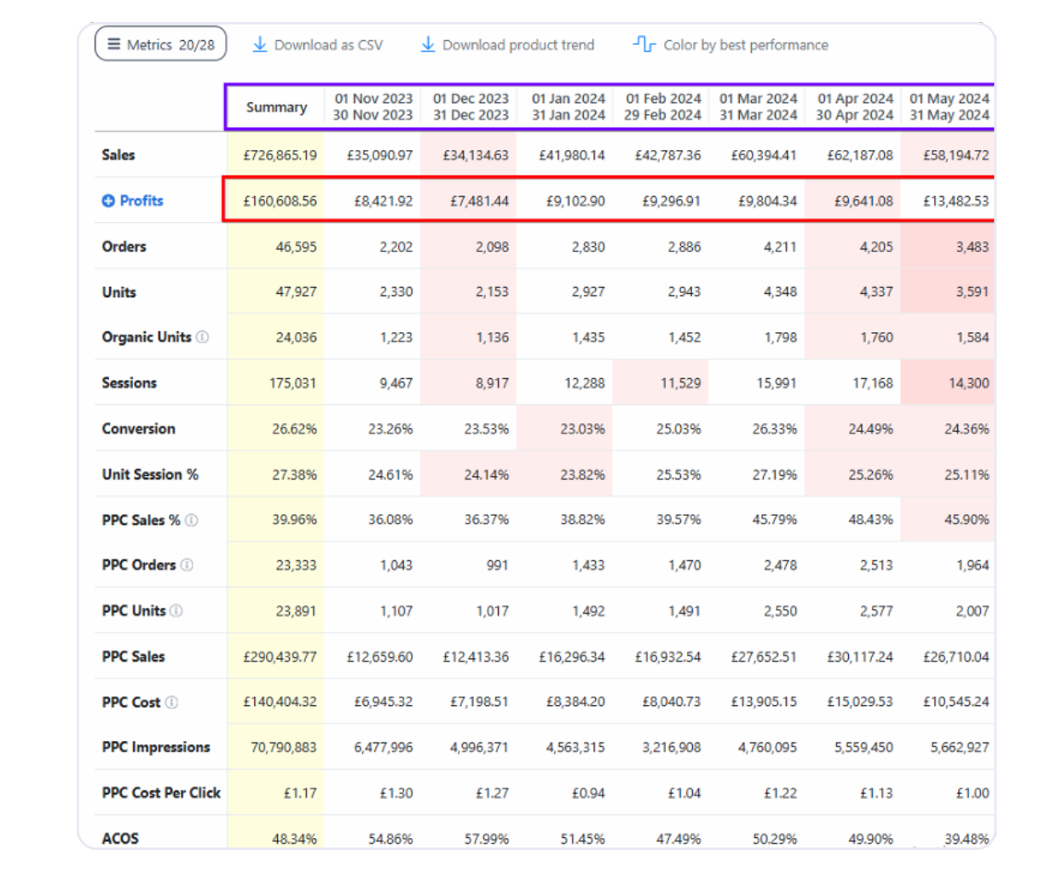1057x872 pixels.
Task: Click the Summary Sales value £726,865.19
Action: (x=280, y=155)
